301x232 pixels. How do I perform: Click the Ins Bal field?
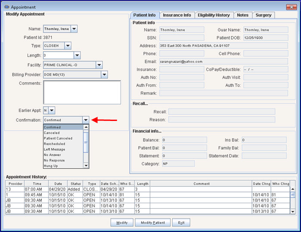click(264, 140)
